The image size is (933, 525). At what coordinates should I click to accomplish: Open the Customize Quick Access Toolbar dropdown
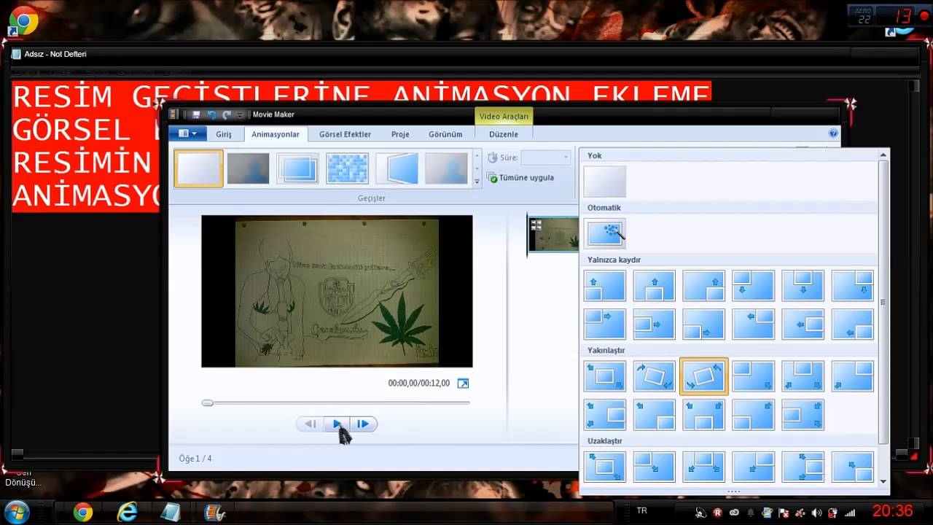239,115
